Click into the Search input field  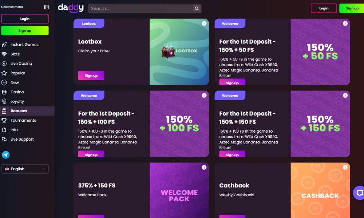(x=141, y=8)
